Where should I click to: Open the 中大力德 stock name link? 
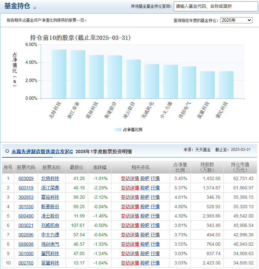point(50,235)
